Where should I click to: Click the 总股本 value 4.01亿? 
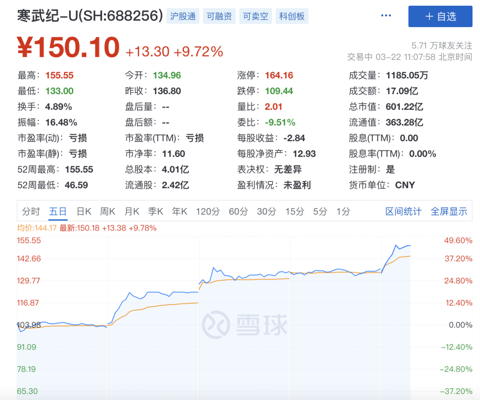[176, 170]
